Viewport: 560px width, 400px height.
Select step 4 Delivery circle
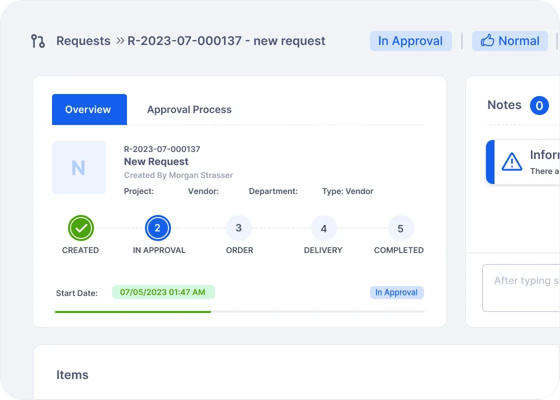pyautogui.click(x=323, y=228)
